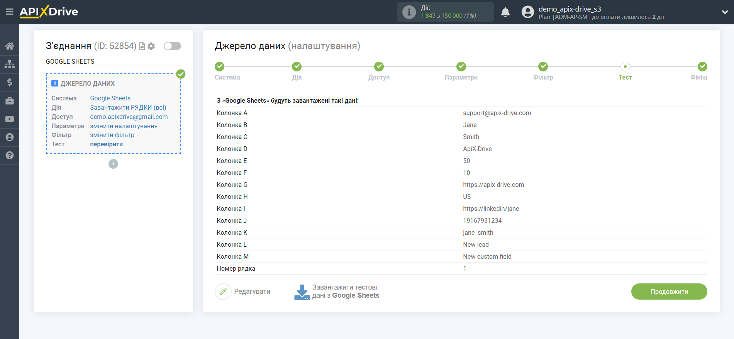Click the demo_apix-drive_s3 username
The image size is (734, 339).
click(x=570, y=9)
